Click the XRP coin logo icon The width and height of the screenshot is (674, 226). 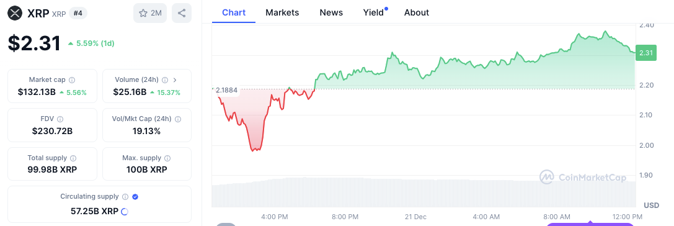pos(15,13)
